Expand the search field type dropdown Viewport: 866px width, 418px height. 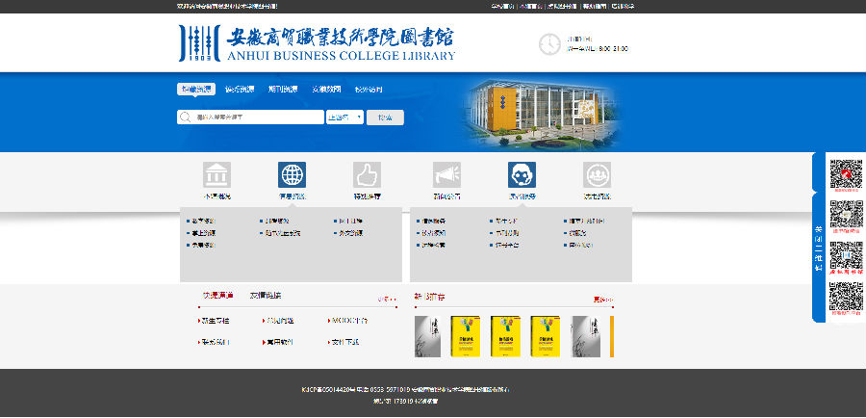344,118
